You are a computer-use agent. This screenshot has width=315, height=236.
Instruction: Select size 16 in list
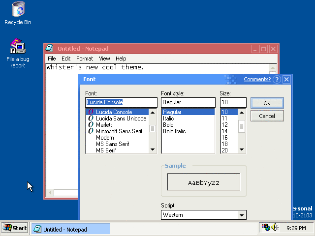pos(229,138)
